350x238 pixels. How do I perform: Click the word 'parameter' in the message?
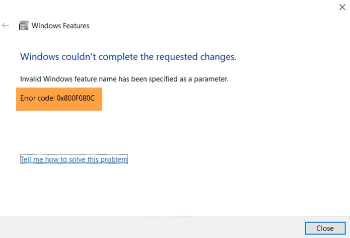coord(212,79)
